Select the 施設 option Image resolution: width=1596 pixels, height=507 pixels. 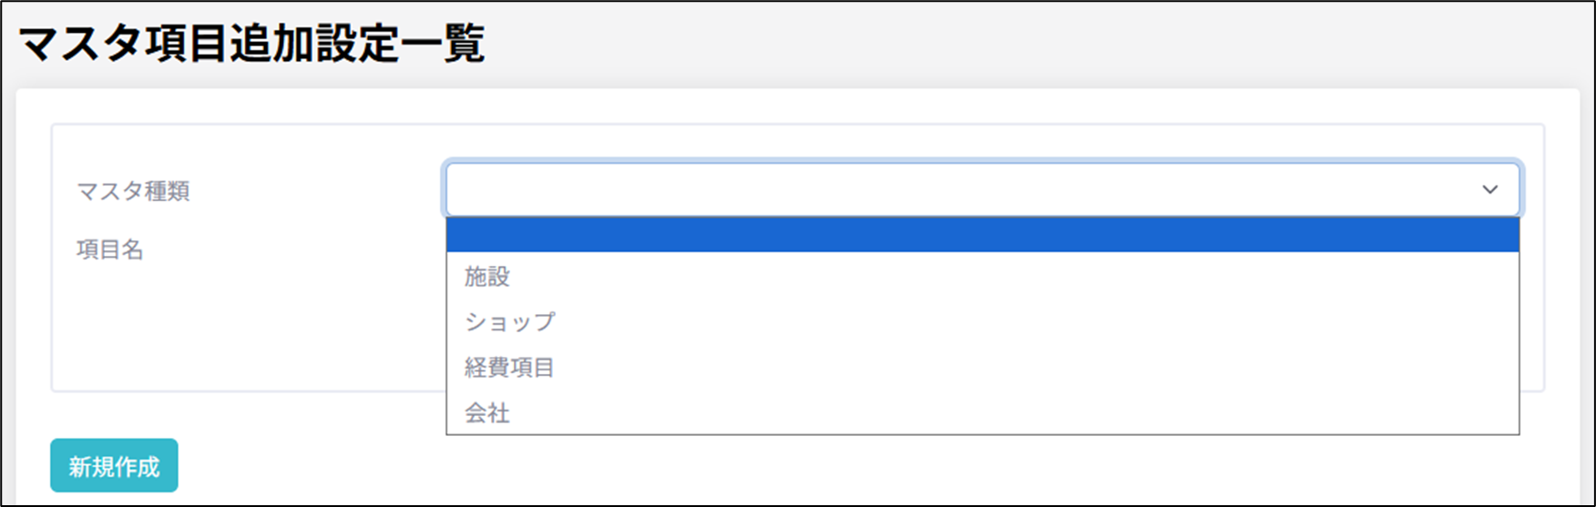(x=487, y=277)
